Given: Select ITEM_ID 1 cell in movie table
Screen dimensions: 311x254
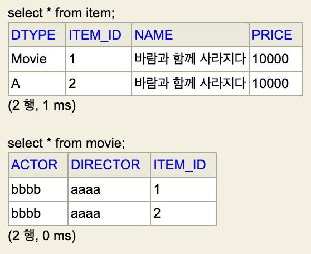Looking at the screenshot, I should pos(183,189).
